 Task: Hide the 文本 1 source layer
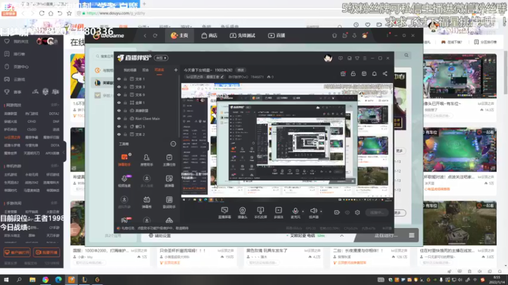point(119,79)
